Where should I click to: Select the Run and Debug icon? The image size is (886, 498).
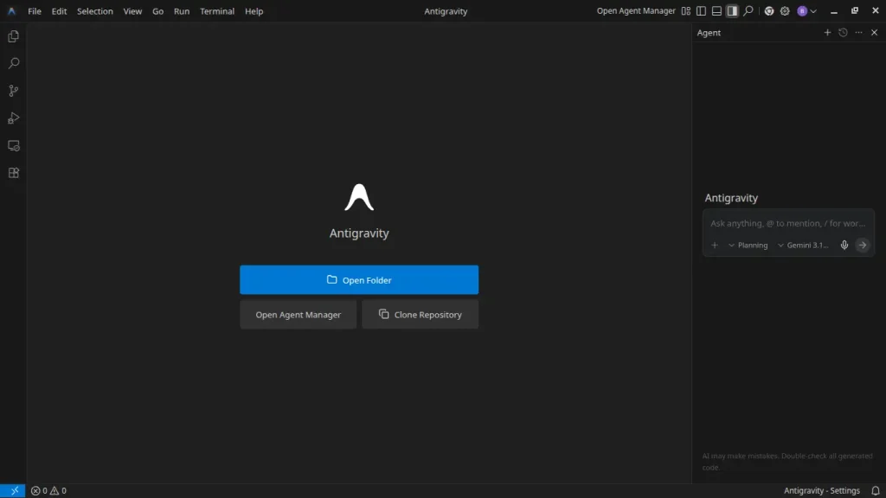(x=13, y=118)
